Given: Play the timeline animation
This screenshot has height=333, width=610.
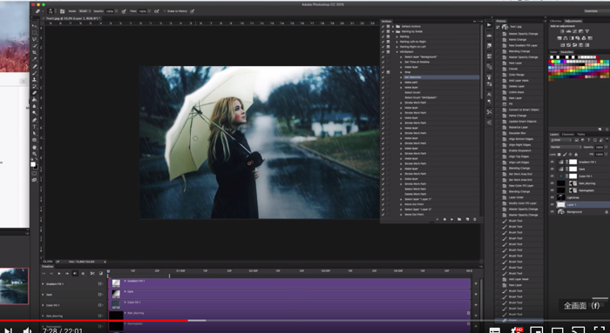Looking at the screenshot, I should pyautogui.click(x=59, y=273).
